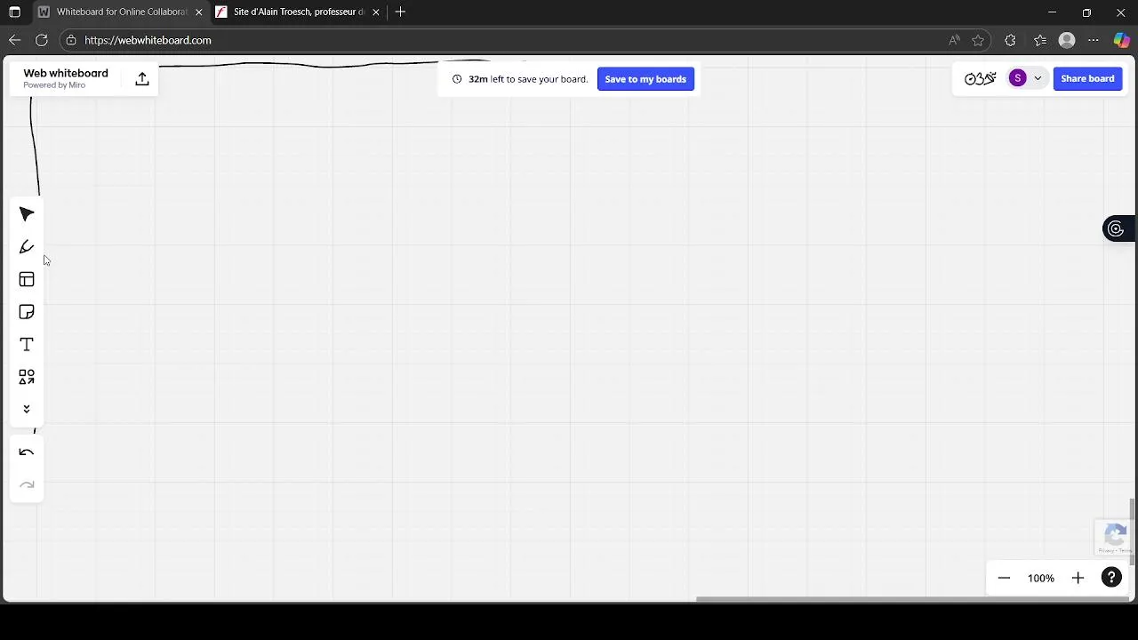
Task: Open the shapes tool
Action: (x=27, y=377)
